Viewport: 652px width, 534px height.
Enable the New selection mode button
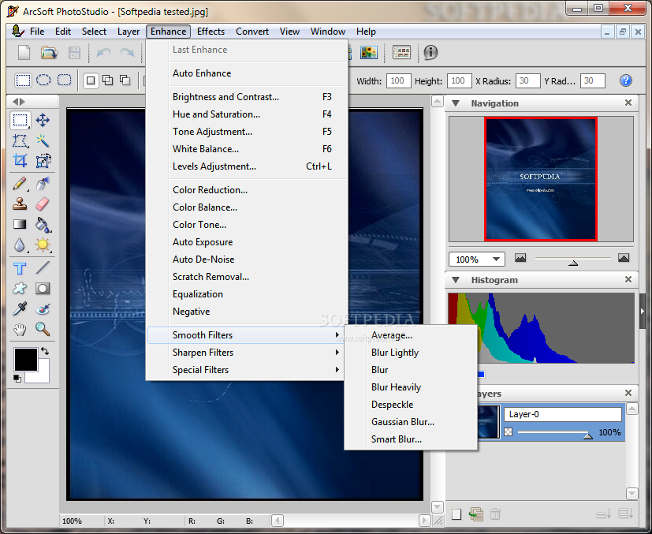coord(91,80)
